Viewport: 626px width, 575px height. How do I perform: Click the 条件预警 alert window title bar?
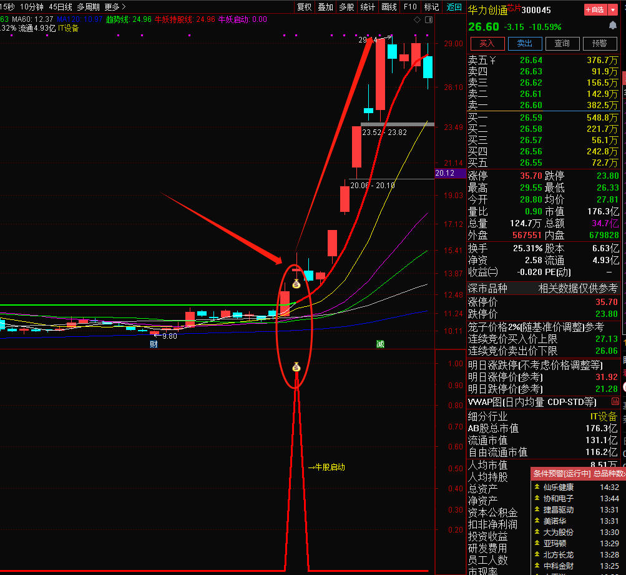pos(578,473)
